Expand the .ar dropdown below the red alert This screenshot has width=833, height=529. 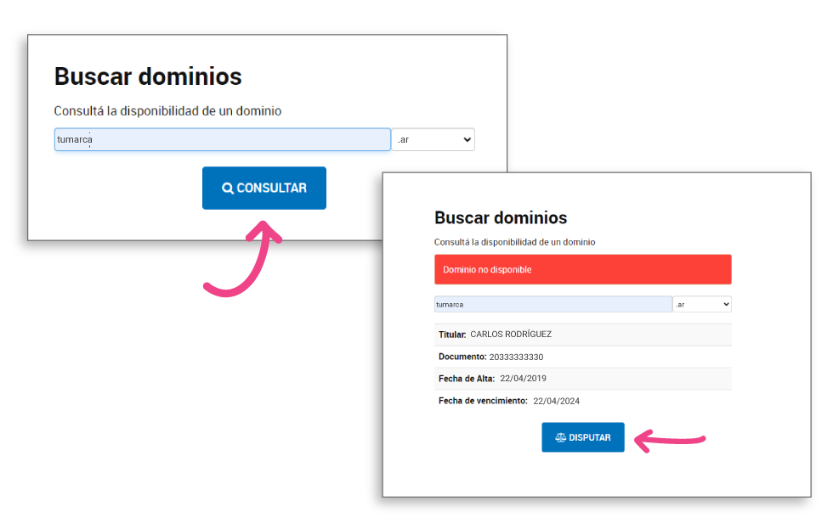coord(702,304)
